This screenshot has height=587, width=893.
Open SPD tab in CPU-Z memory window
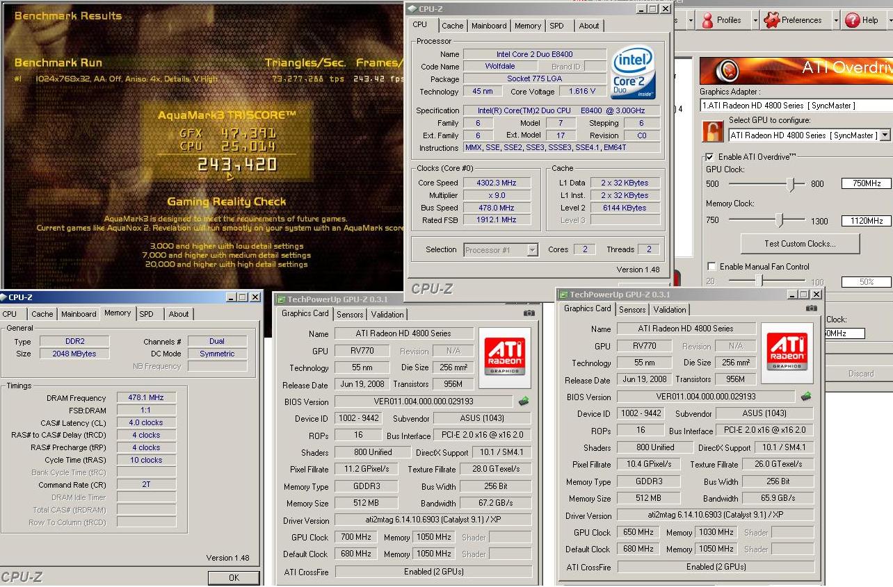147,314
